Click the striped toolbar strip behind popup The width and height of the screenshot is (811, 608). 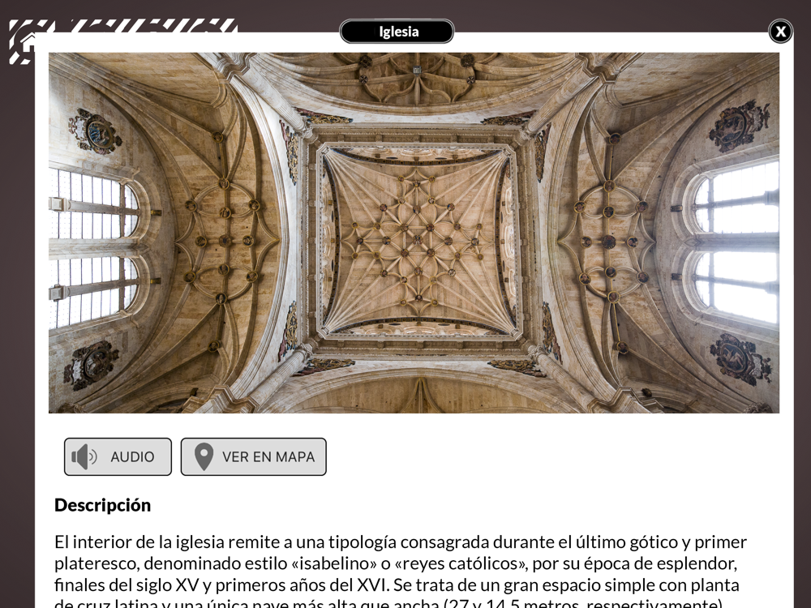(124, 26)
